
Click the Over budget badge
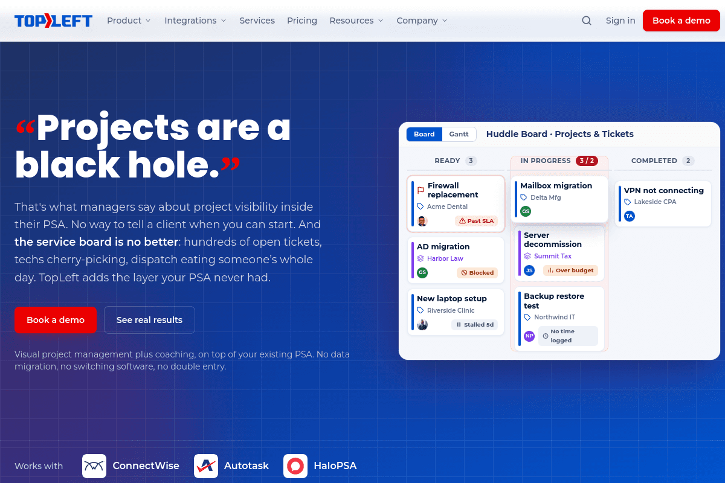click(x=570, y=270)
